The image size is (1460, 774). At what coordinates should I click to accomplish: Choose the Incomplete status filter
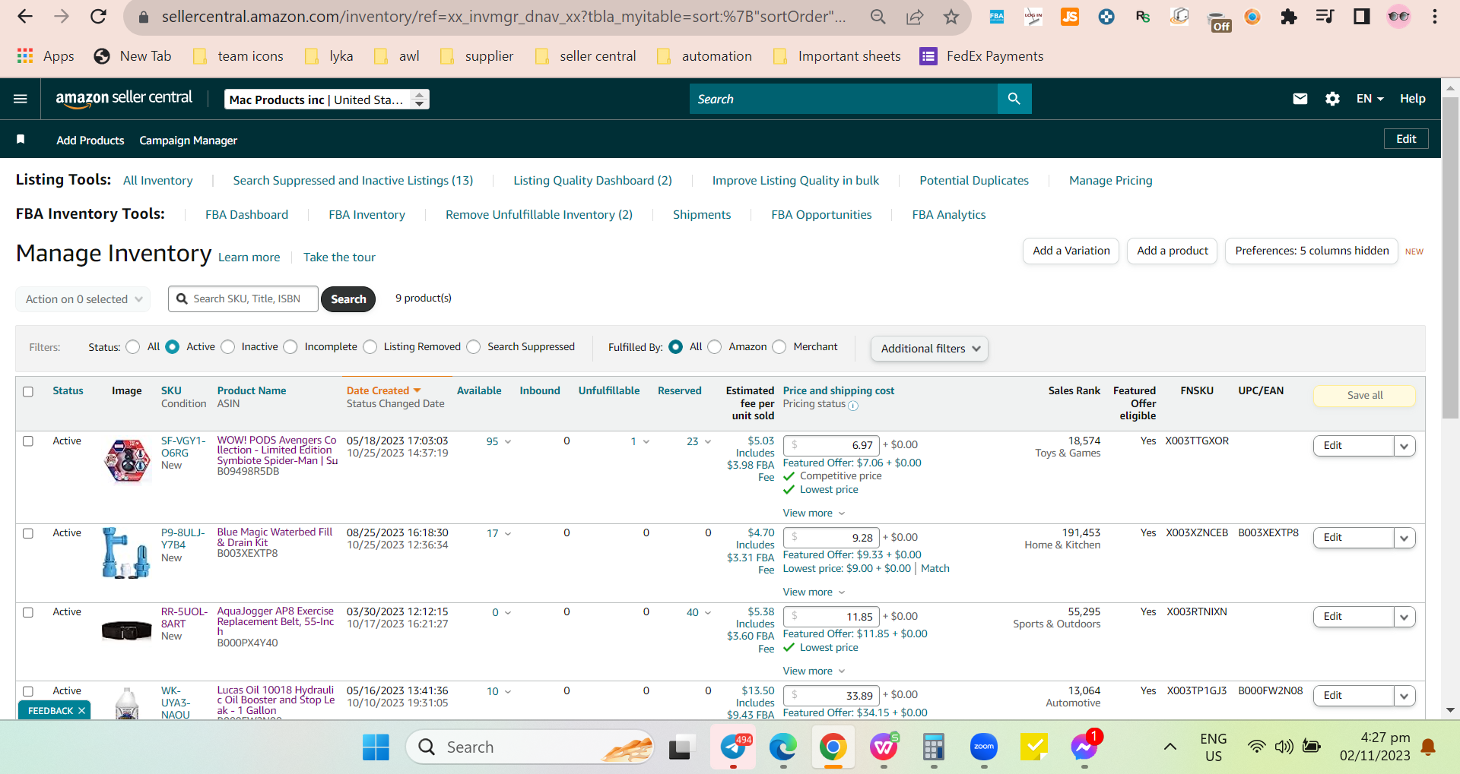[x=290, y=347]
